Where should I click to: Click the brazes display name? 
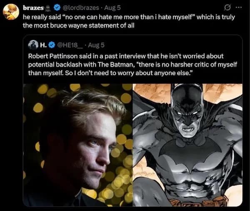(33, 8)
